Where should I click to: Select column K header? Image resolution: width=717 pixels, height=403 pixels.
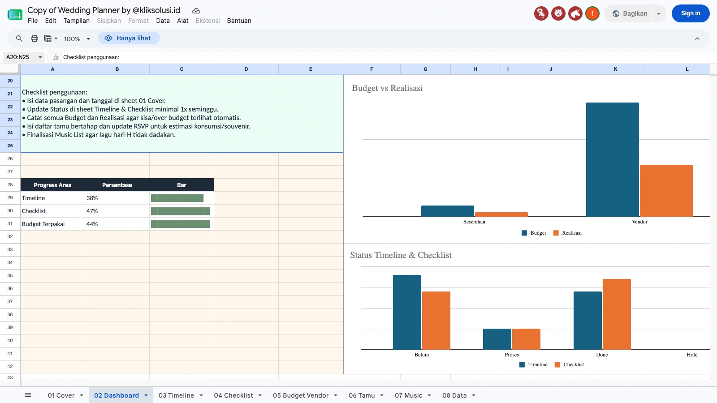click(x=616, y=69)
